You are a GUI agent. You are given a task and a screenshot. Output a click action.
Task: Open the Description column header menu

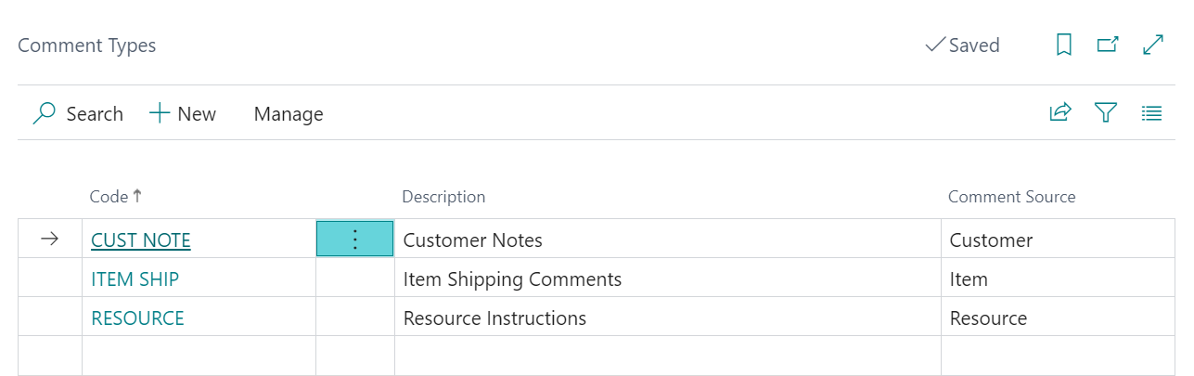(x=443, y=197)
